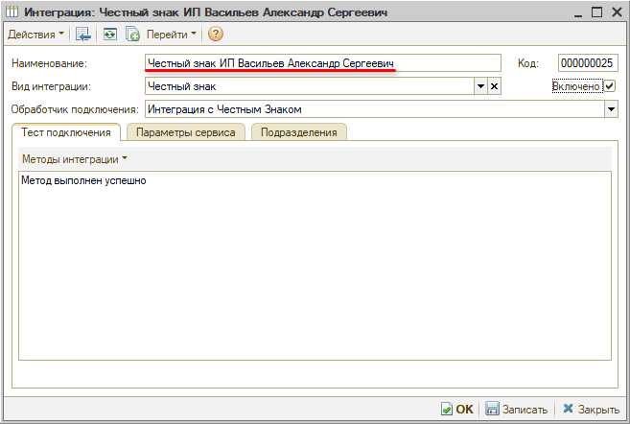The height and width of the screenshot is (424, 630).
Task: Open the Методы интеграции dropdown menu
Action: [x=74, y=158]
